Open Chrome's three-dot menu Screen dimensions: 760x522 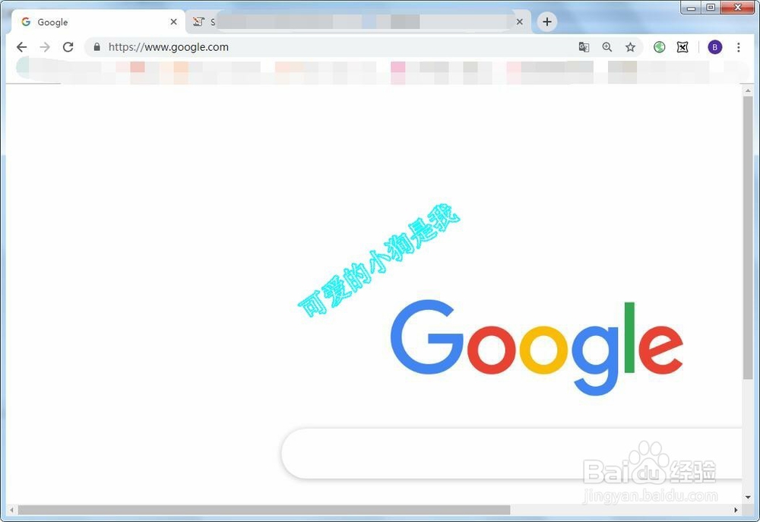click(x=738, y=47)
